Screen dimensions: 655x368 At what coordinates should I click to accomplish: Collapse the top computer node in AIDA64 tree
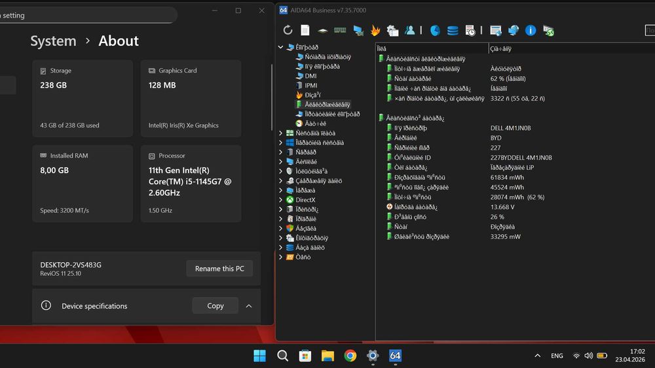(281, 47)
